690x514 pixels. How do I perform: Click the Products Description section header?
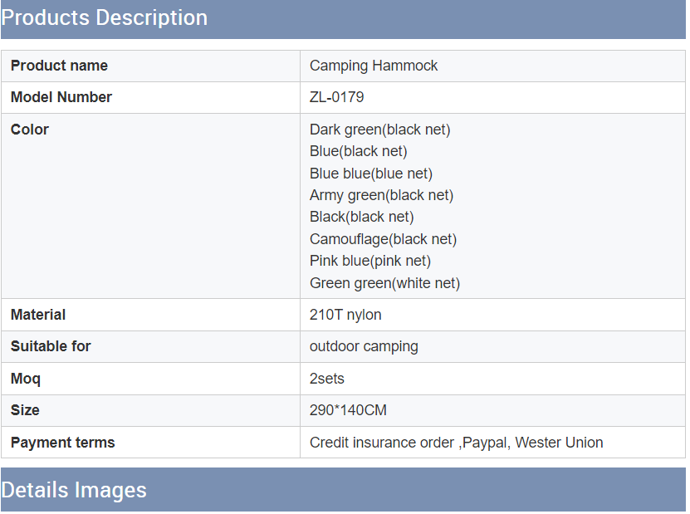point(105,18)
